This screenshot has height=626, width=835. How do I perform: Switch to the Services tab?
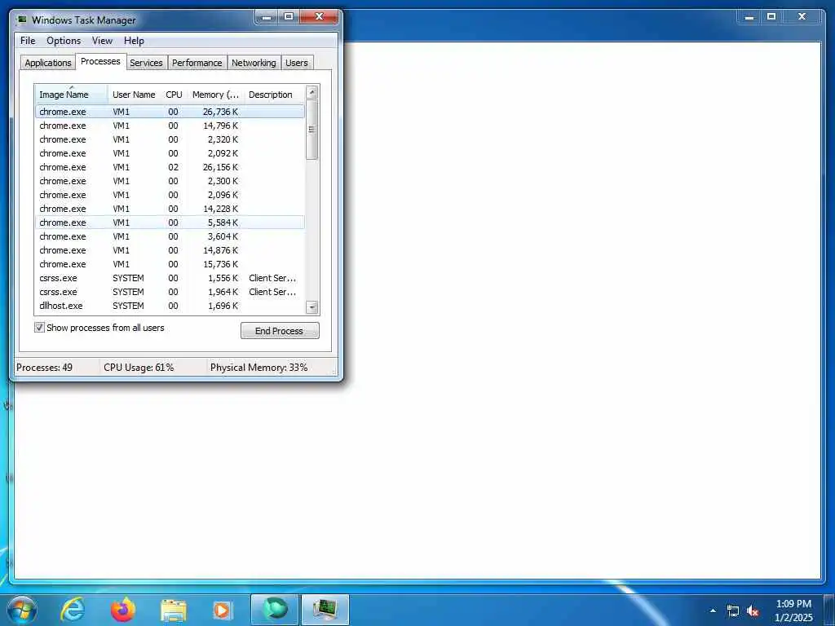146,62
